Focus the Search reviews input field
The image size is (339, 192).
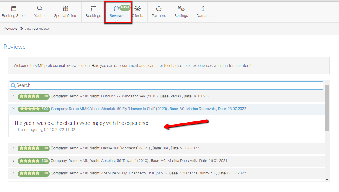(x=166, y=85)
